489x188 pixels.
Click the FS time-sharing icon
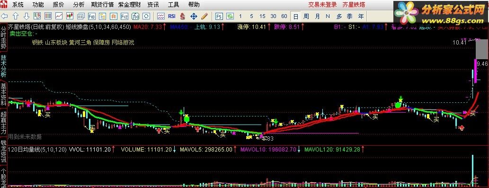pos(219,16)
